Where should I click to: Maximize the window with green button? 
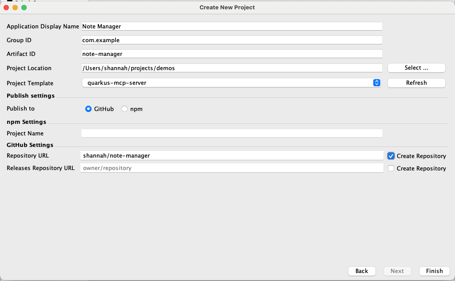pos(24,8)
